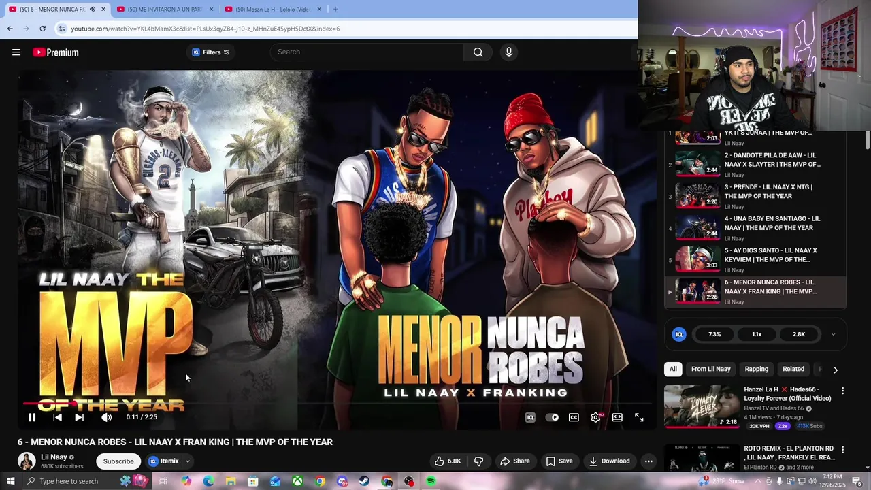Save the video to a playlist
The height and width of the screenshot is (490, 871).
click(559, 461)
